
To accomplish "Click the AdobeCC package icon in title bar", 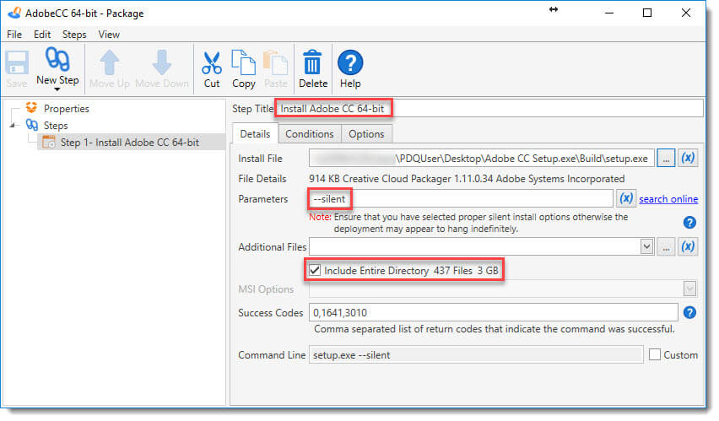I will coord(14,13).
